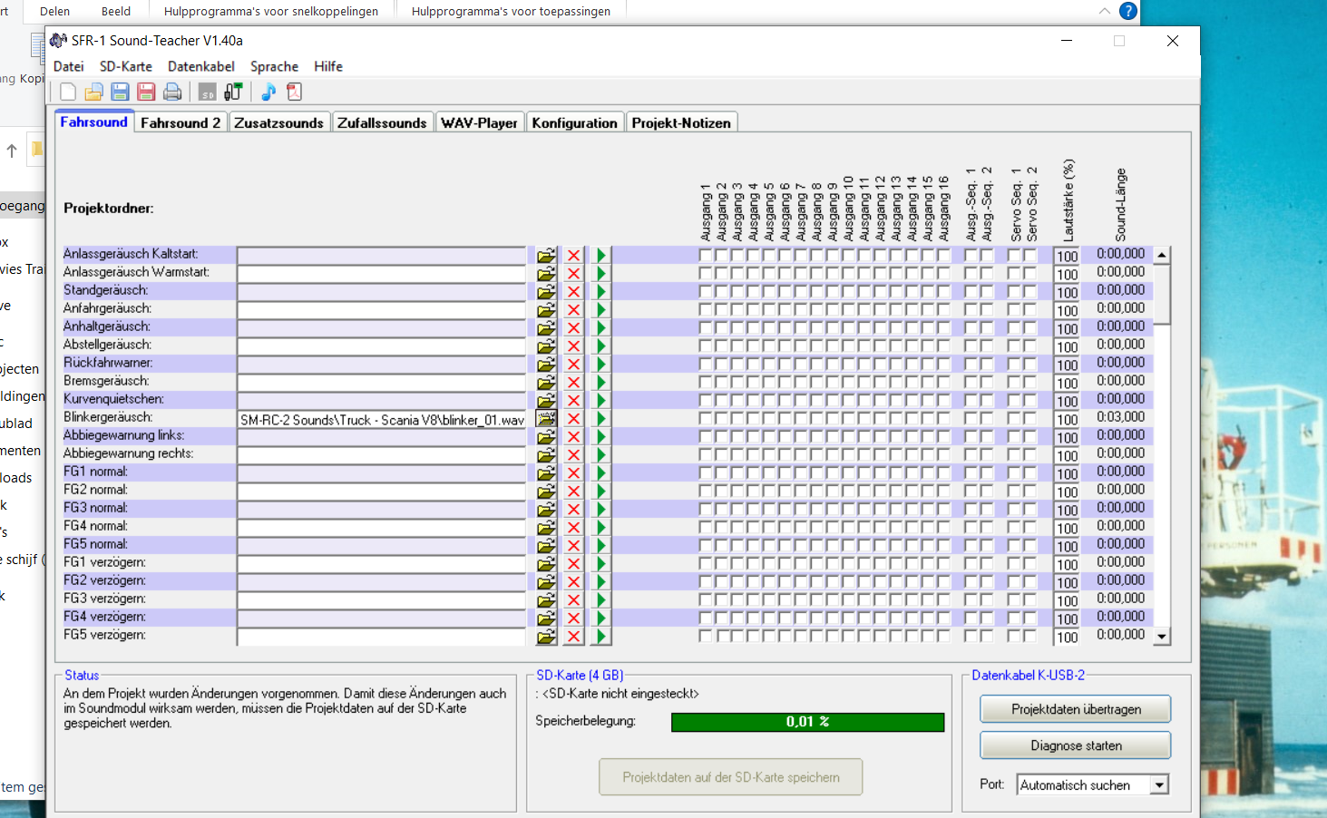Click the SD card toolbar icon
Screen dimensions: 1327x818
208,92
